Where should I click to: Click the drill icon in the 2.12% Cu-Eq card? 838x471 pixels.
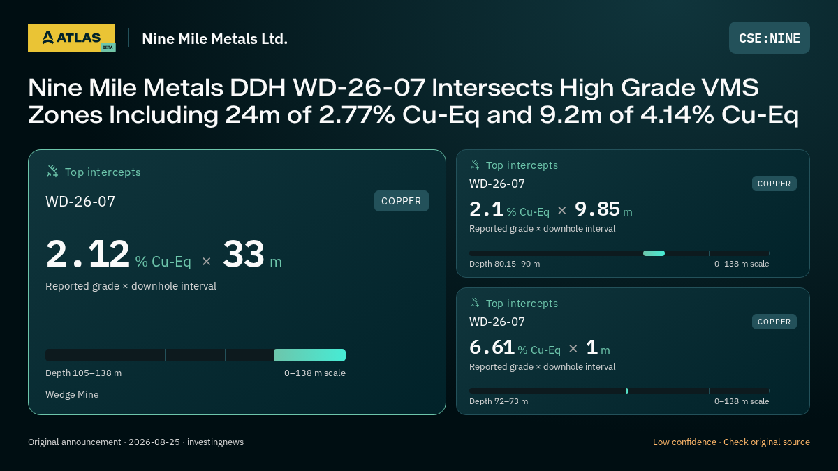[52, 171]
